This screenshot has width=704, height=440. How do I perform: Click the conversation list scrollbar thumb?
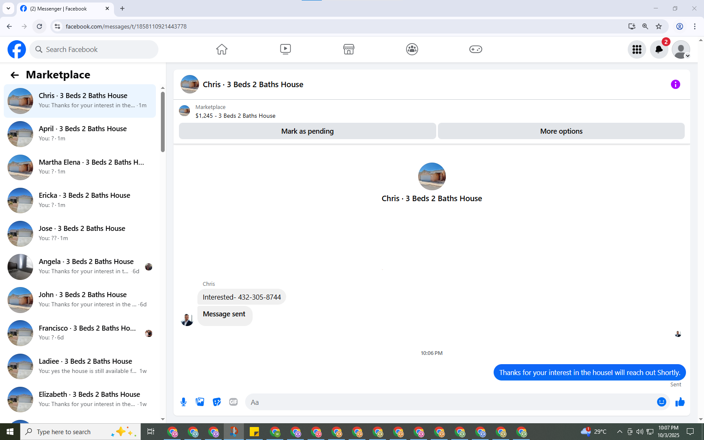click(163, 122)
